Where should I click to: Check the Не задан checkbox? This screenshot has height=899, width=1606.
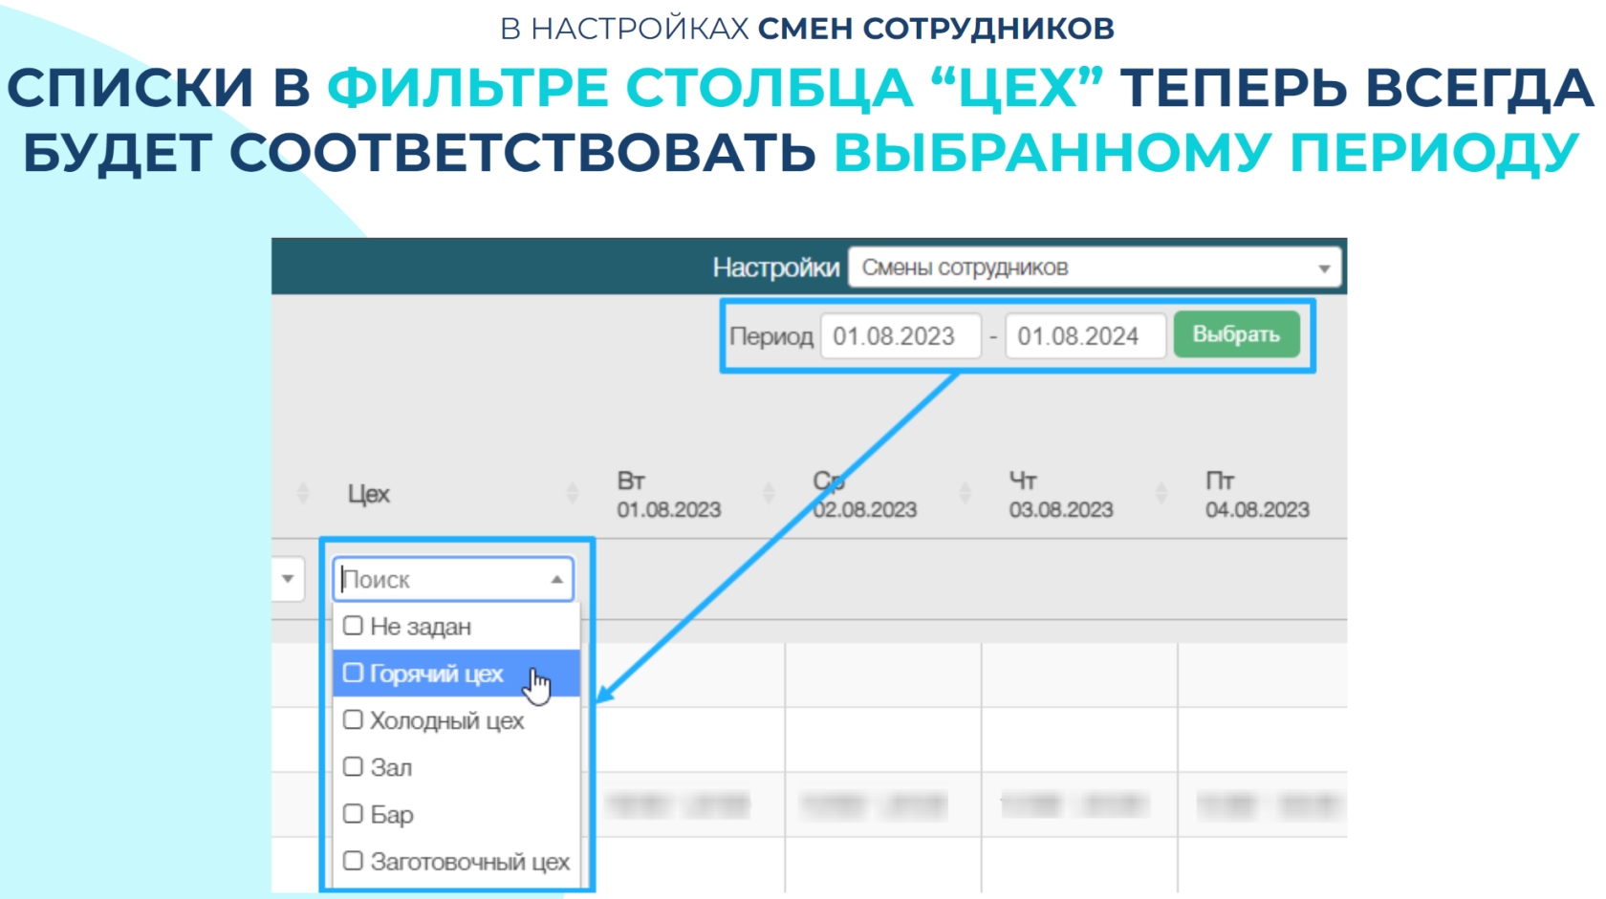pos(353,626)
